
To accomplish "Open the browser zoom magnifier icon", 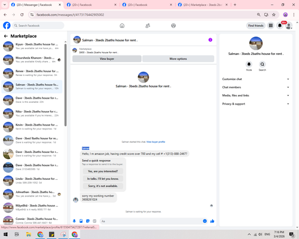I will click(x=258, y=14).
